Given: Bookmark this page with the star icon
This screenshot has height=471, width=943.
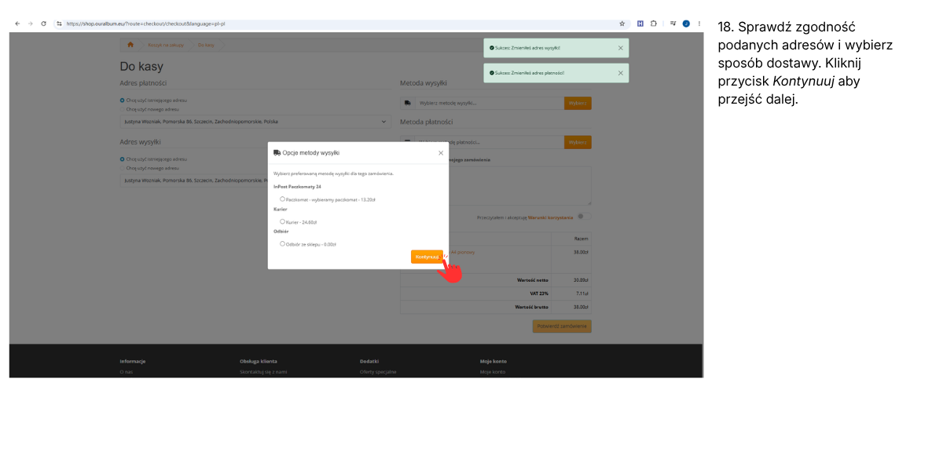Looking at the screenshot, I should tap(622, 24).
